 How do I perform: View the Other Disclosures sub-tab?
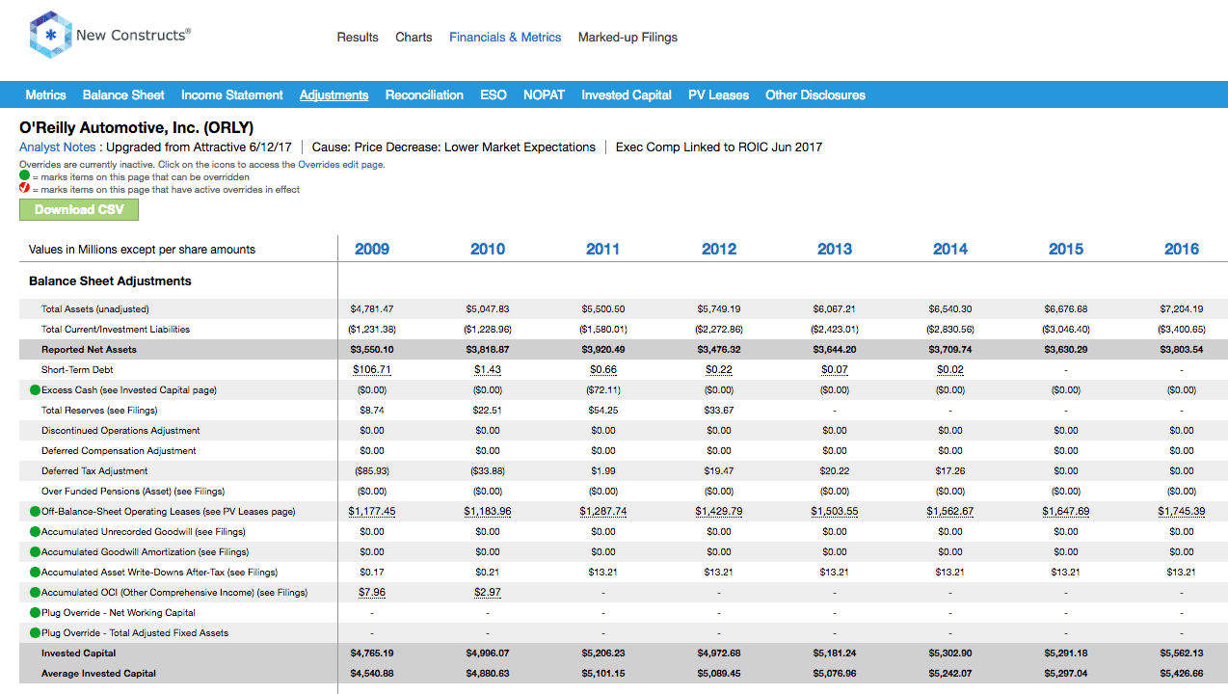[815, 94]
